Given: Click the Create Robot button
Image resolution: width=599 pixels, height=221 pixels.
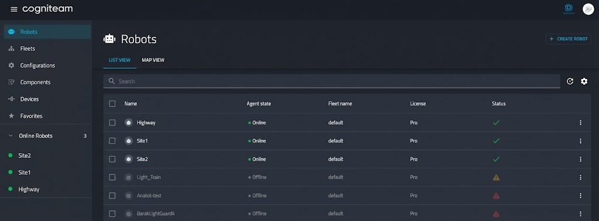Looking at the screenshot, I should [569, 39].
